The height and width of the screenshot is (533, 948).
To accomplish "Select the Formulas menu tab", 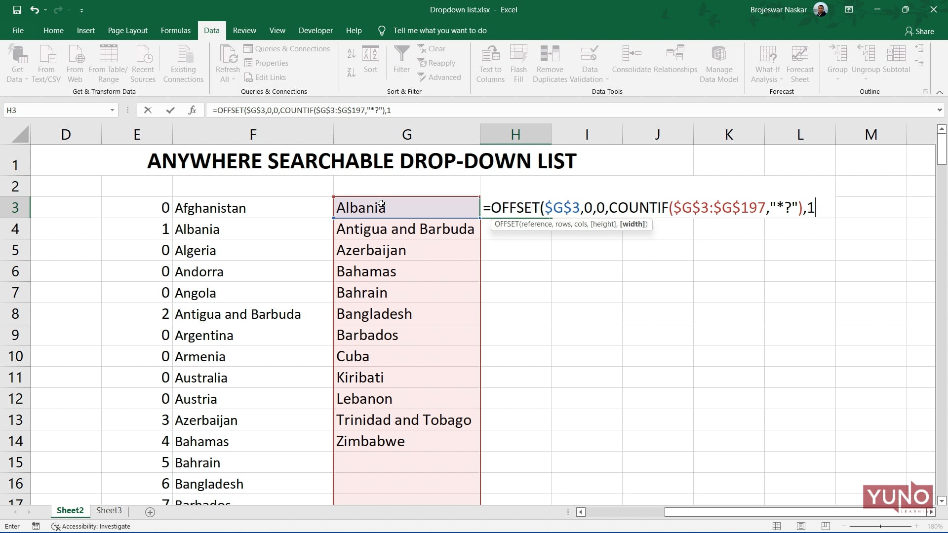I will [x=175, y=31].
